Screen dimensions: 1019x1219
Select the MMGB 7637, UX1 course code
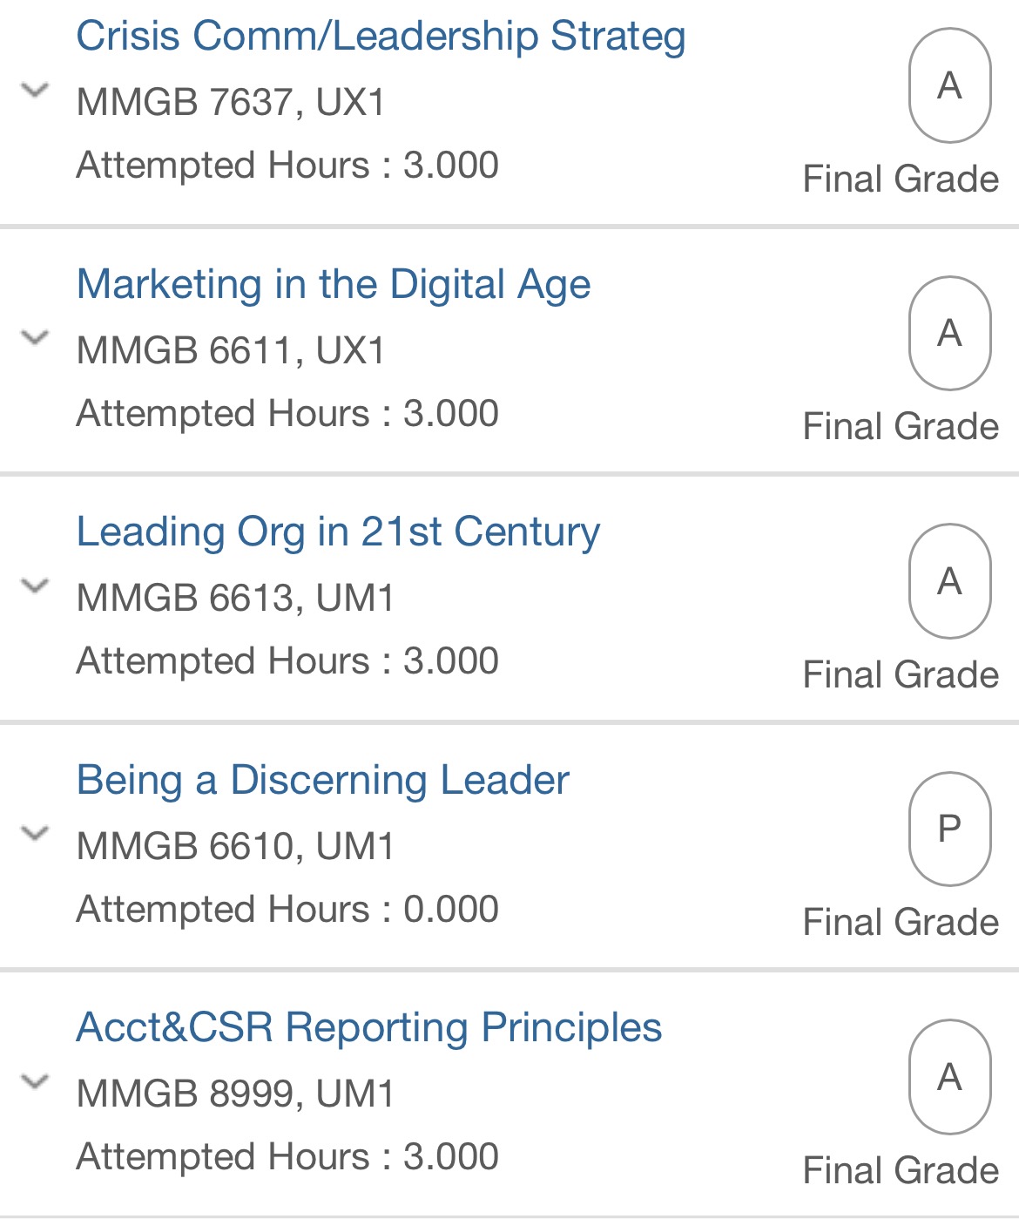click(231, 103)
